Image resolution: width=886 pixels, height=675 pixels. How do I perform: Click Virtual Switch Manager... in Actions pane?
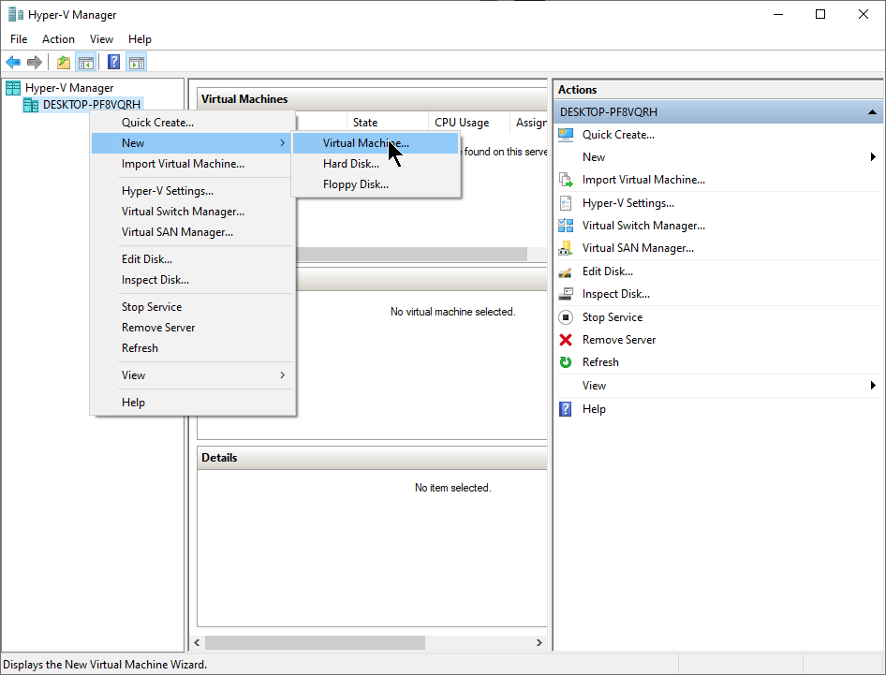tap(643, 226)
